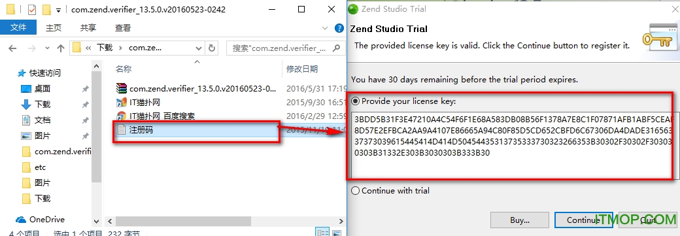Expand the address bar history dropdown
680x236 pixels.
click(x=199, y=48)
